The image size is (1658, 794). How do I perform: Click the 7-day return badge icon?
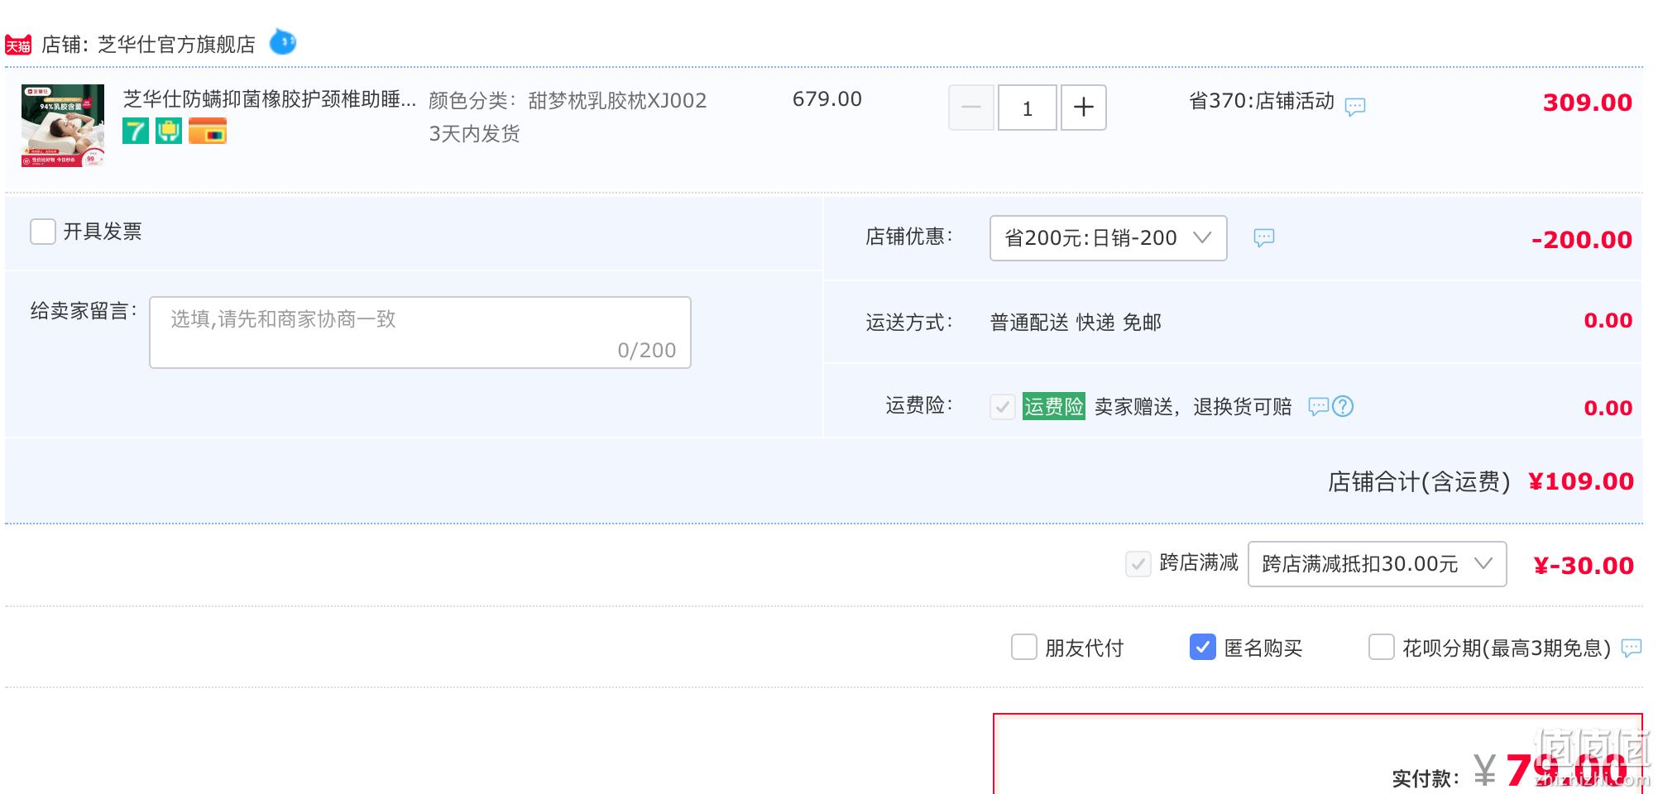click(136, 131)
